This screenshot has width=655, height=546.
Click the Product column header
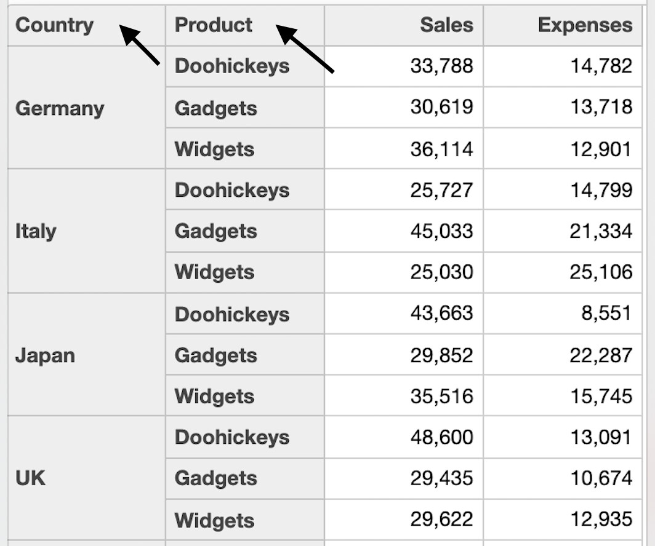point(245,25)
